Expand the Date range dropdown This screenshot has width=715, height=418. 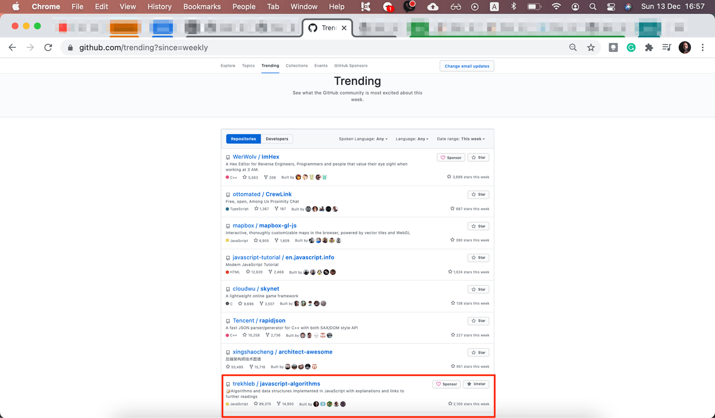(461, 139)
